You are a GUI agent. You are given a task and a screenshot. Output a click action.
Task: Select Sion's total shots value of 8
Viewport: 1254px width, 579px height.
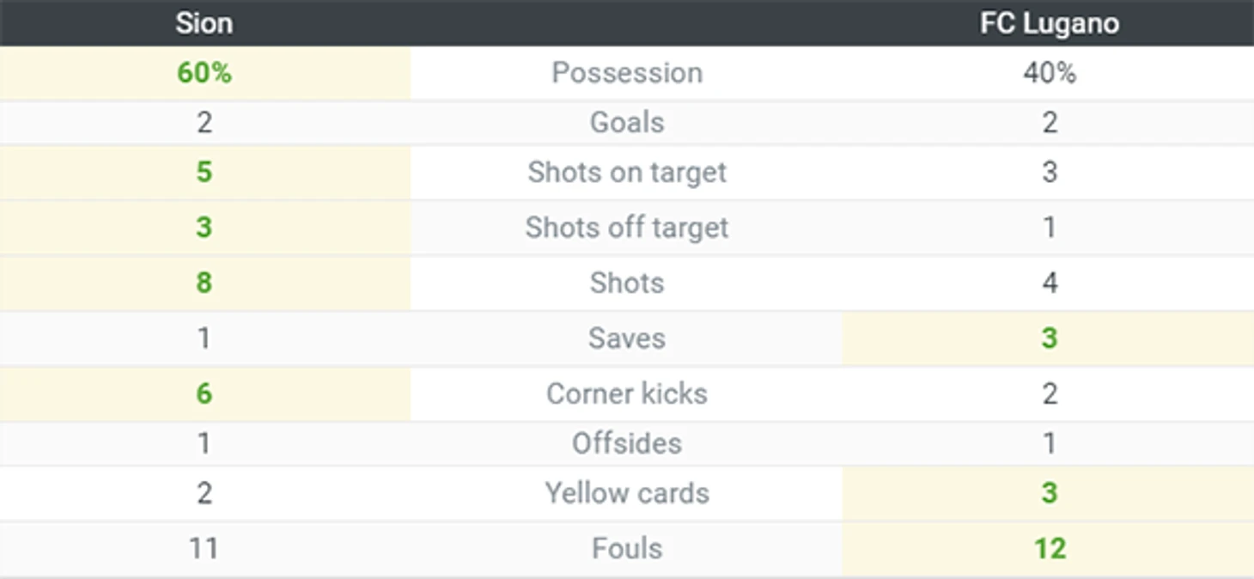coord(204,283)
